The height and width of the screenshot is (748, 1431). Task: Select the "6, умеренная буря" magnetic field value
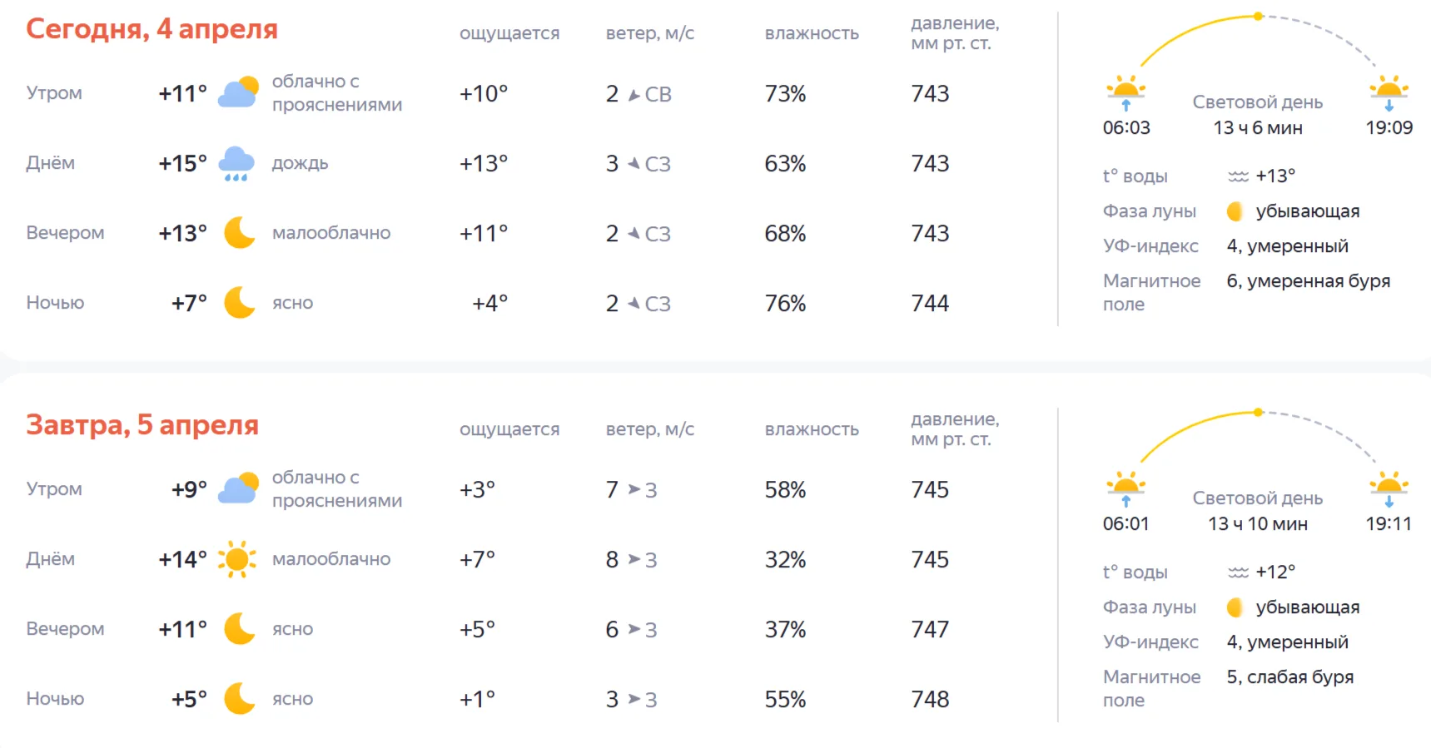click(1308, 281)
